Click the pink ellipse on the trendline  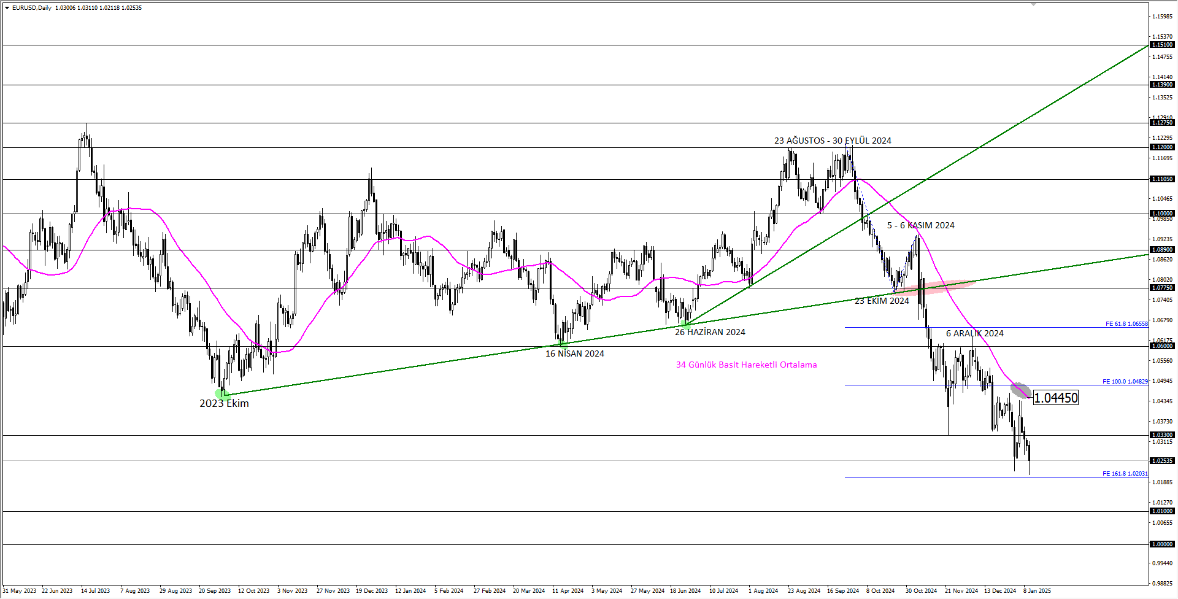point(937,287)
